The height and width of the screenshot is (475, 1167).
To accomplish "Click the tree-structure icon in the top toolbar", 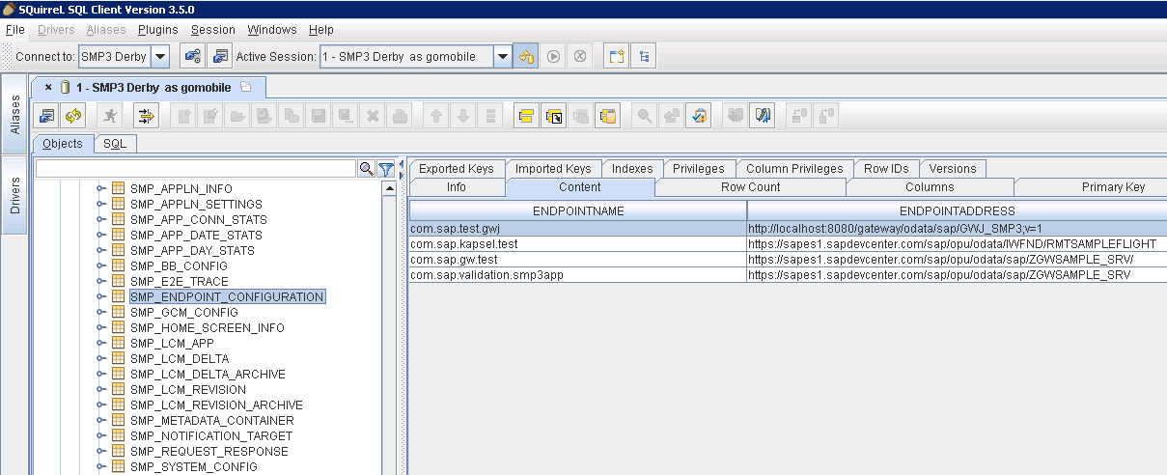I will point(644,56).
